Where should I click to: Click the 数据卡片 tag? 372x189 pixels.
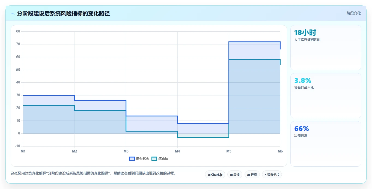point(272,175)
